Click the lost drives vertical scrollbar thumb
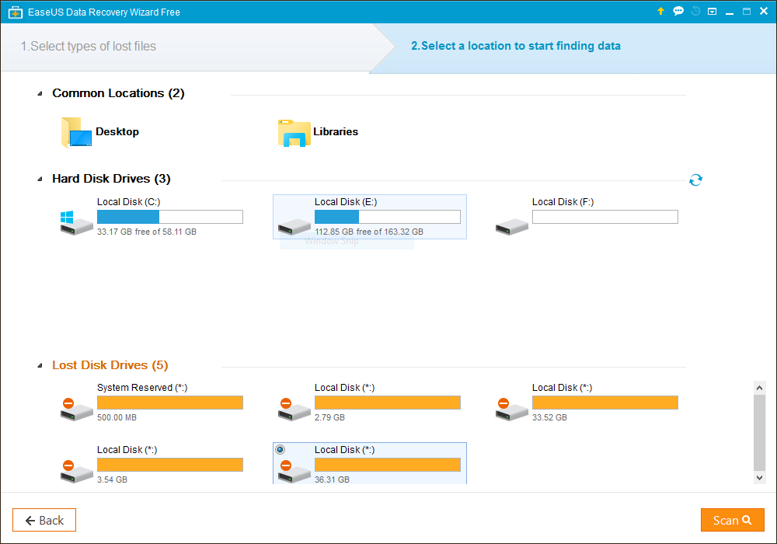The width and height of the screenshot is (777, 544). click(760, 433)
